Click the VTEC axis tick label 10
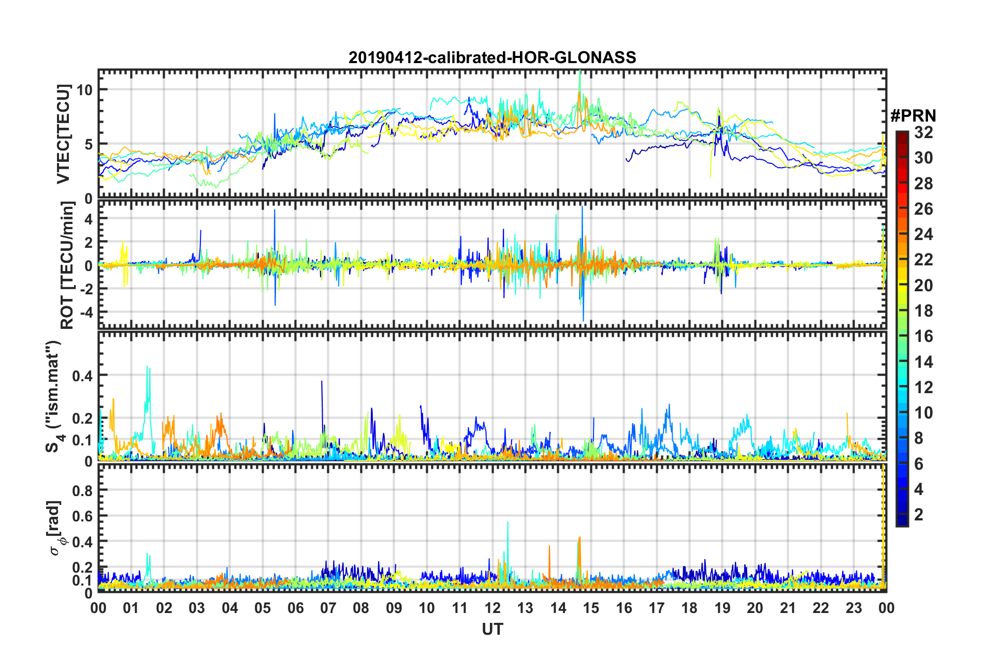 pyautogui.click(x=84, y=90)
